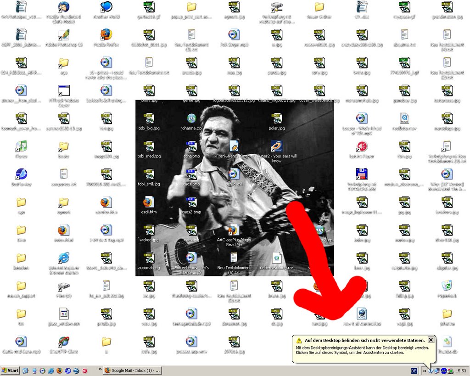Select the ueberraschung.rar file
This screenshot has width=470, height=376.
point(276,258)
